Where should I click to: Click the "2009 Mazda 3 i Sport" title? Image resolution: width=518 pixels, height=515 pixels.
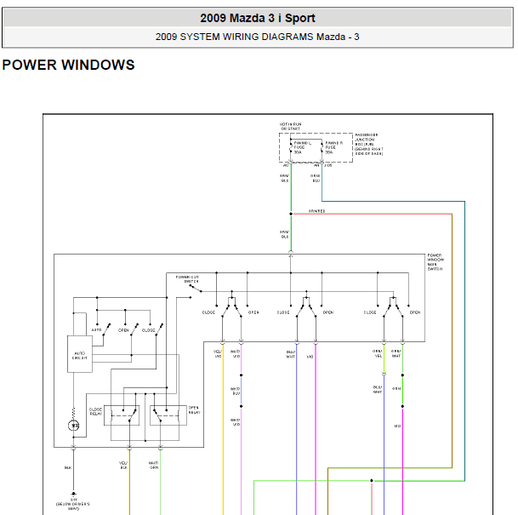tap(258, 18)
